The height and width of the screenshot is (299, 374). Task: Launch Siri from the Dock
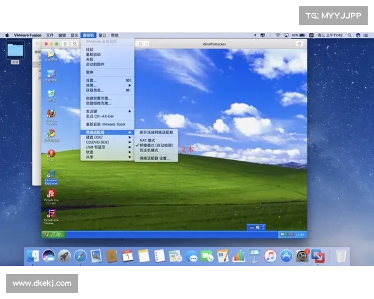click(49, 256)
